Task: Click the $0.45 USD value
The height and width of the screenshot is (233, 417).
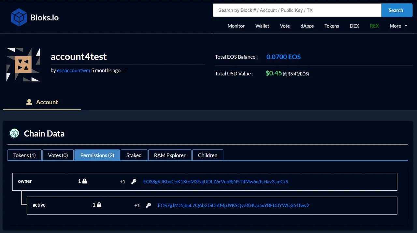Action: pyautogui.click(x=274, y=73)
